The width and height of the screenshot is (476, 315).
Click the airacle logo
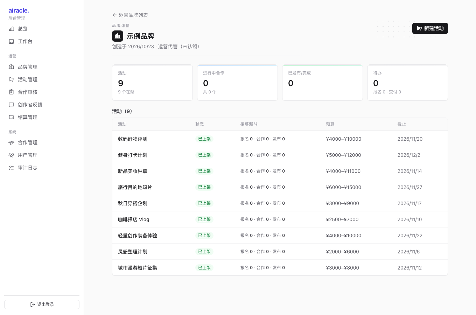click(19, 10)
